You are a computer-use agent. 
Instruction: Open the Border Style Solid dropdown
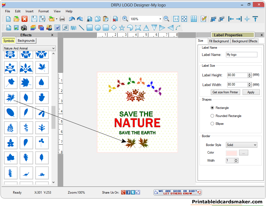[241, 145]
